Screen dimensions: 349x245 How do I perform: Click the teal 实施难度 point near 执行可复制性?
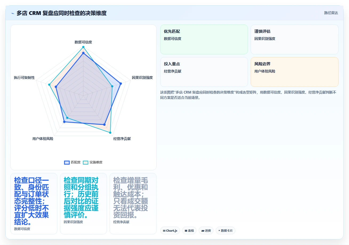pyautogui.click(x=49, y=85)
